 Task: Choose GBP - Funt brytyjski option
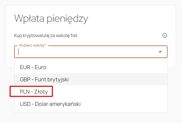coord(91,79)
